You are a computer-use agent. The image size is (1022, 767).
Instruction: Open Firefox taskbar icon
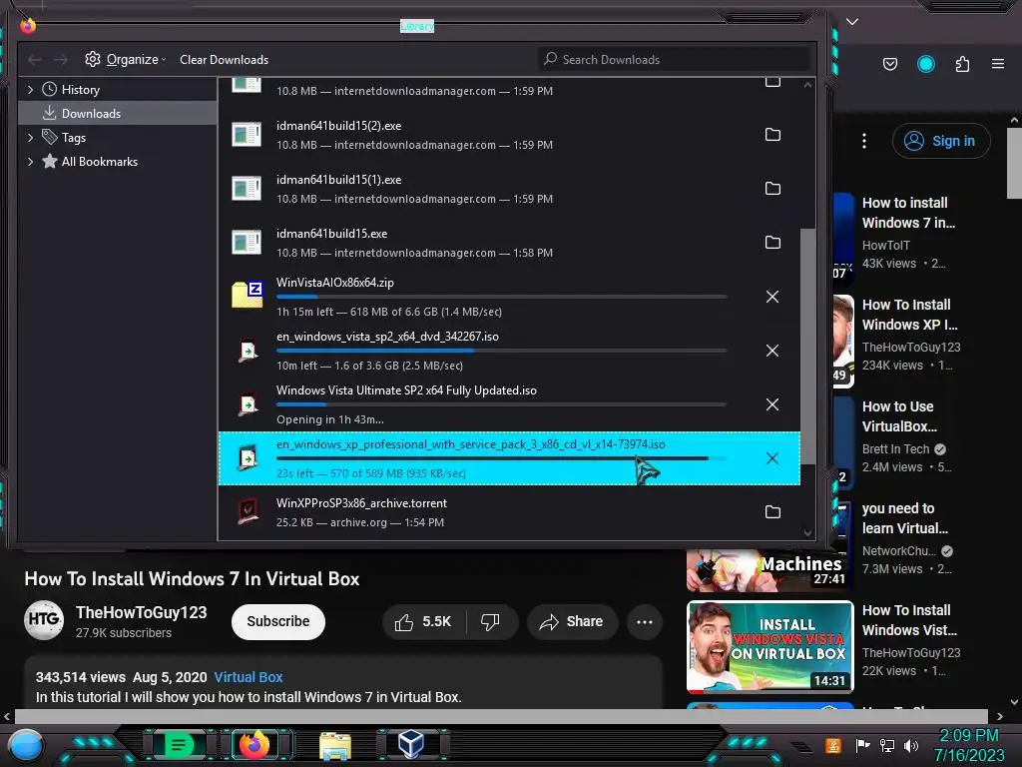tap(255, 744)
